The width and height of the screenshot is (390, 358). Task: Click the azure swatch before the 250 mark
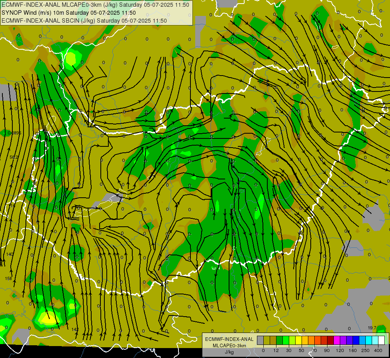(x=363, y=340)
